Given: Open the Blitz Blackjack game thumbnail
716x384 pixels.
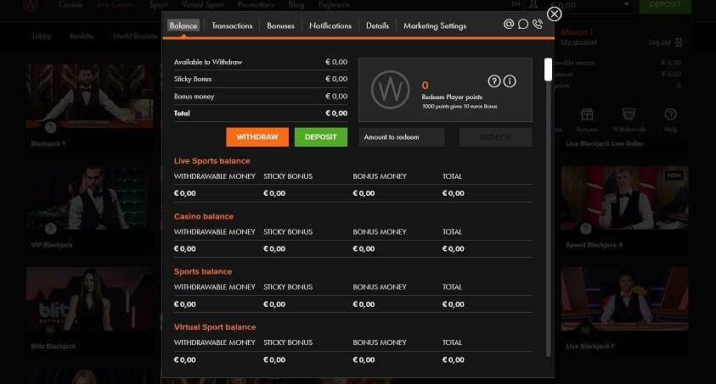Looking at the screenshot, I should [90, 299].
